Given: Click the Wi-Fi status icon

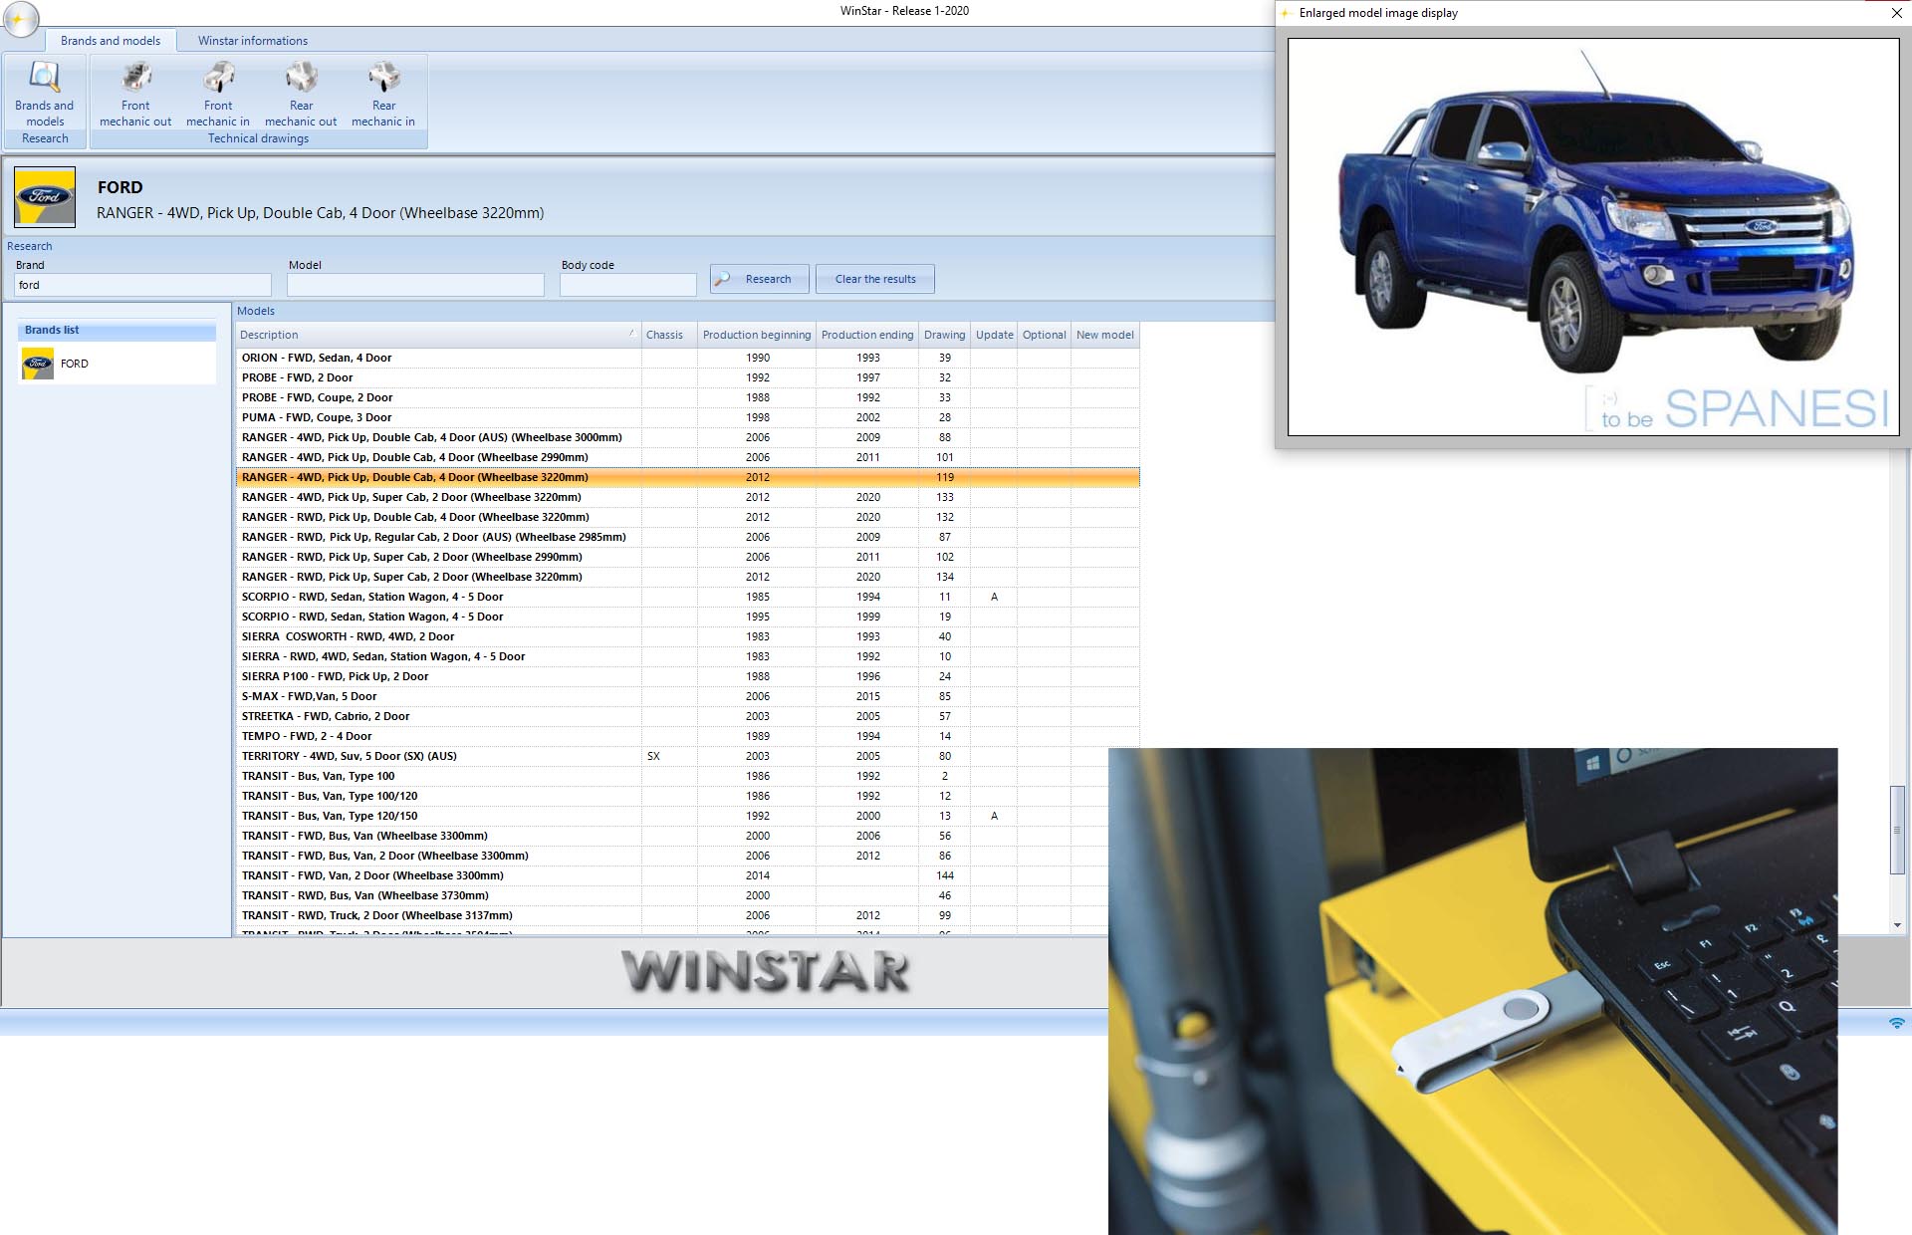Looking at the screenshot, I should [1896, 1023].
